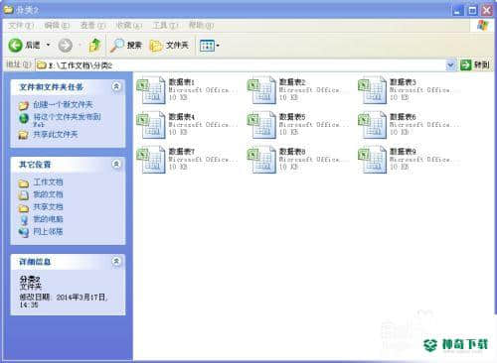Viewport: 497px width, 363px height.
Task: Click the share folder hand icon
Action: click(x=24, y=135)
